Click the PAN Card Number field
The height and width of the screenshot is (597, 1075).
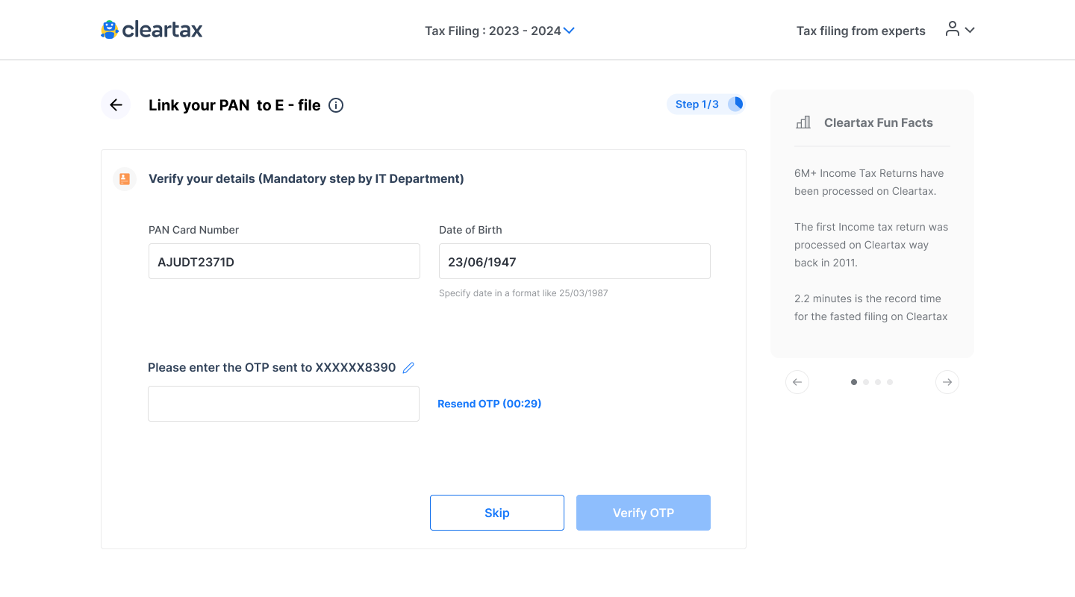coord(284,261)
